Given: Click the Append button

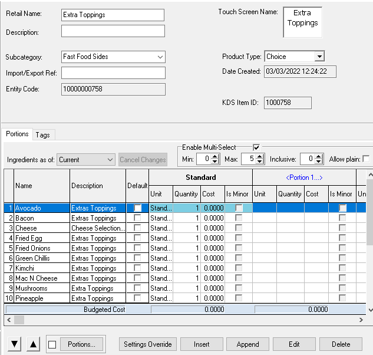Looking at the screenshot, I should tap(247, 344).
